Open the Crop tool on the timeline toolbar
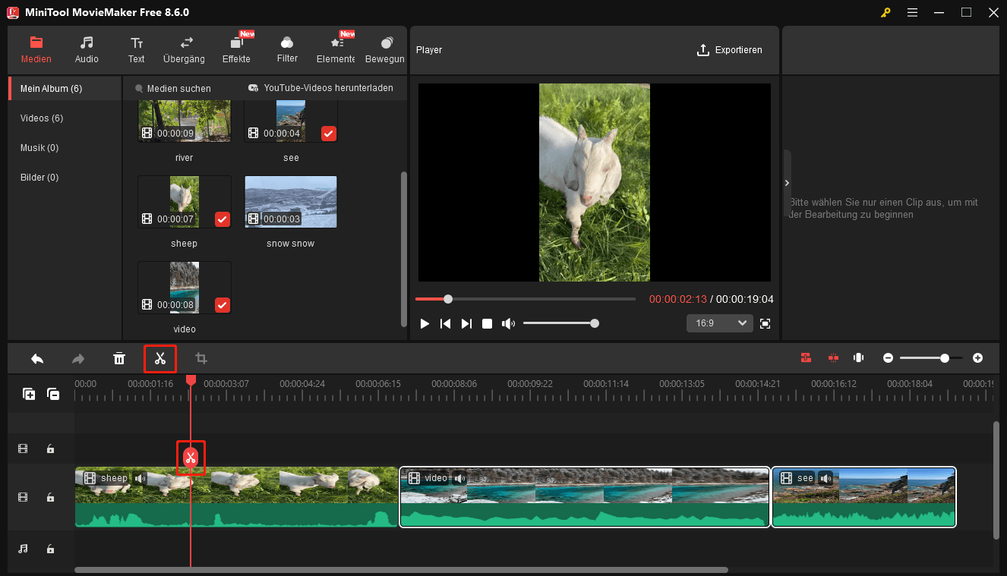The height and width of the screenshot is (576, 1007). (x=200, y=357)
